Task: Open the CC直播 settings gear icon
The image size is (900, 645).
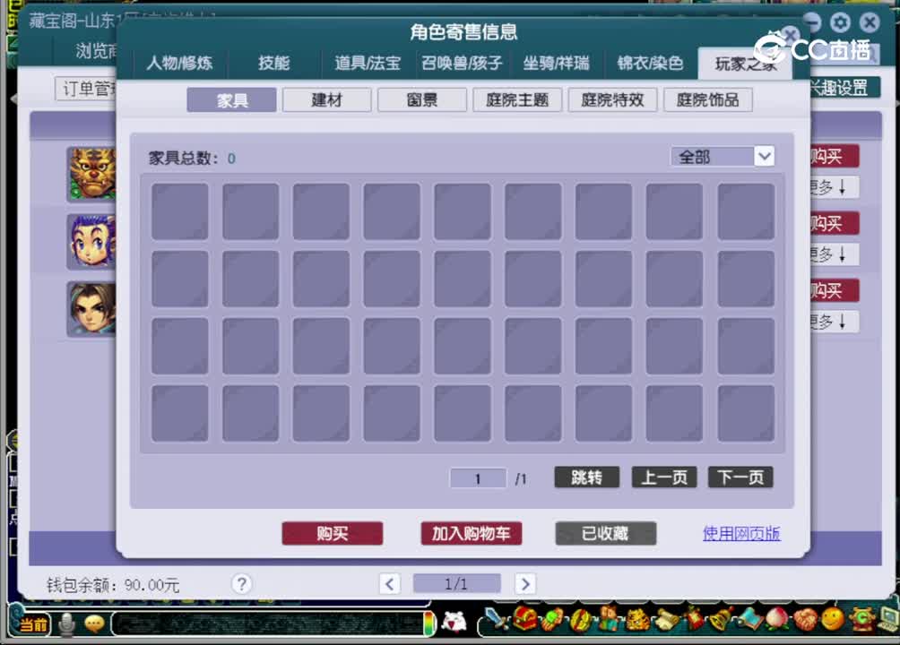Action: pyautogui.click(x=840, y=22)
